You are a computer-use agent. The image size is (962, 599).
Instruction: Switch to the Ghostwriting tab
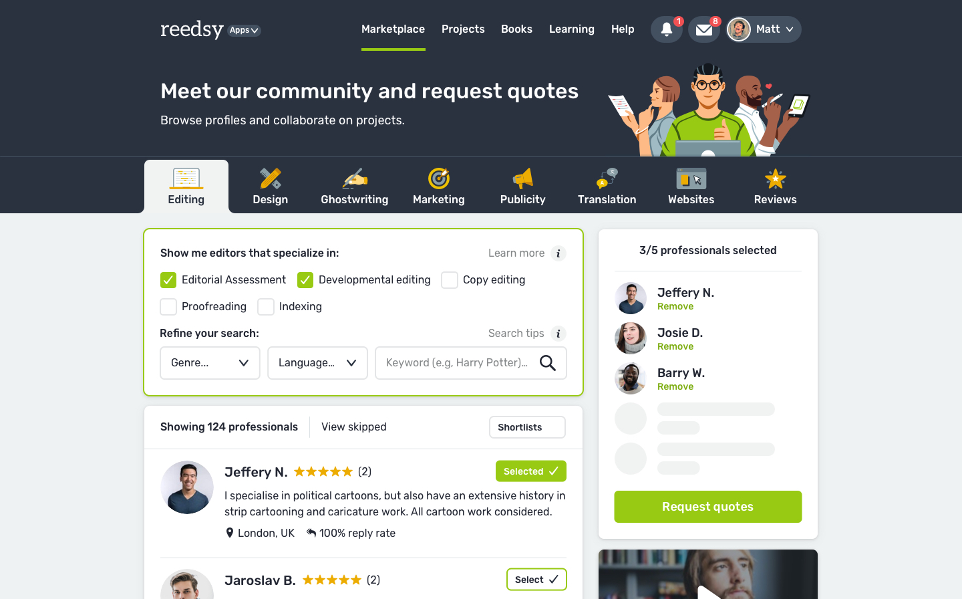[x=355, y=187]
